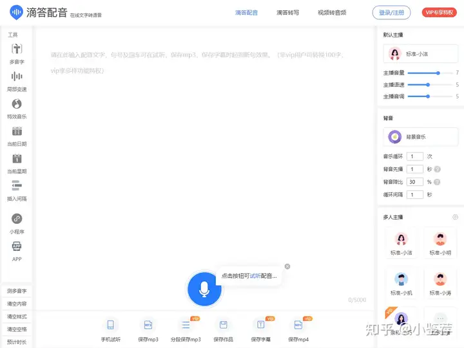Switch to the 滴答配音 nav tab
This screenshot has width=464, height=348.
coord(246,13)
